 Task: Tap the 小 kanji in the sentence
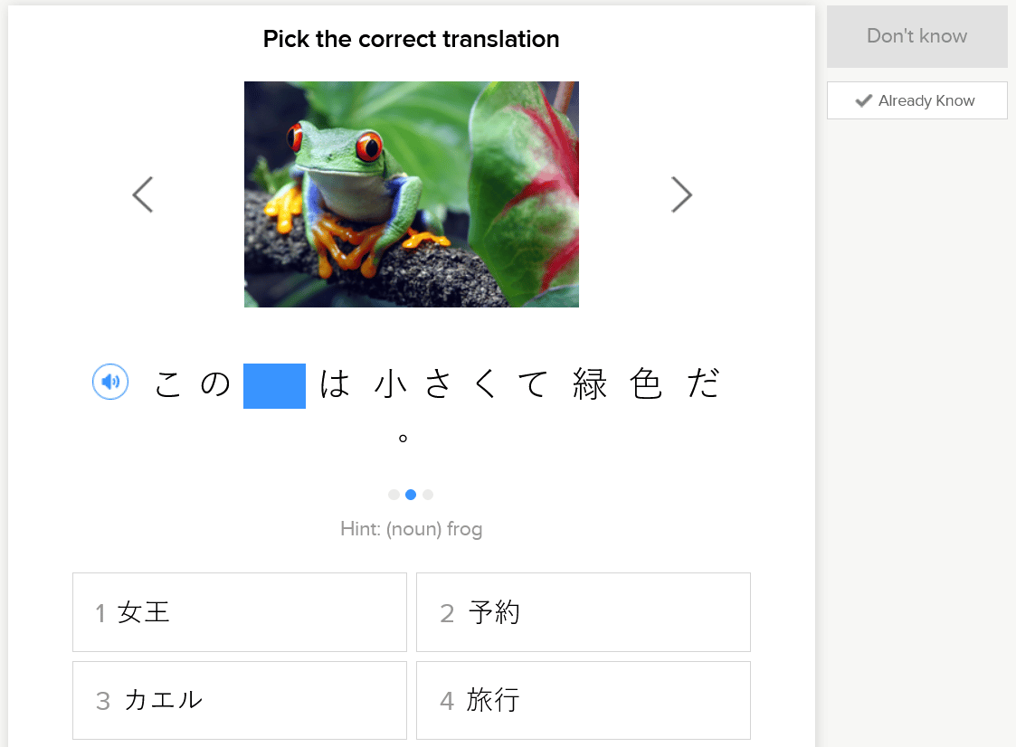point(389,385)
